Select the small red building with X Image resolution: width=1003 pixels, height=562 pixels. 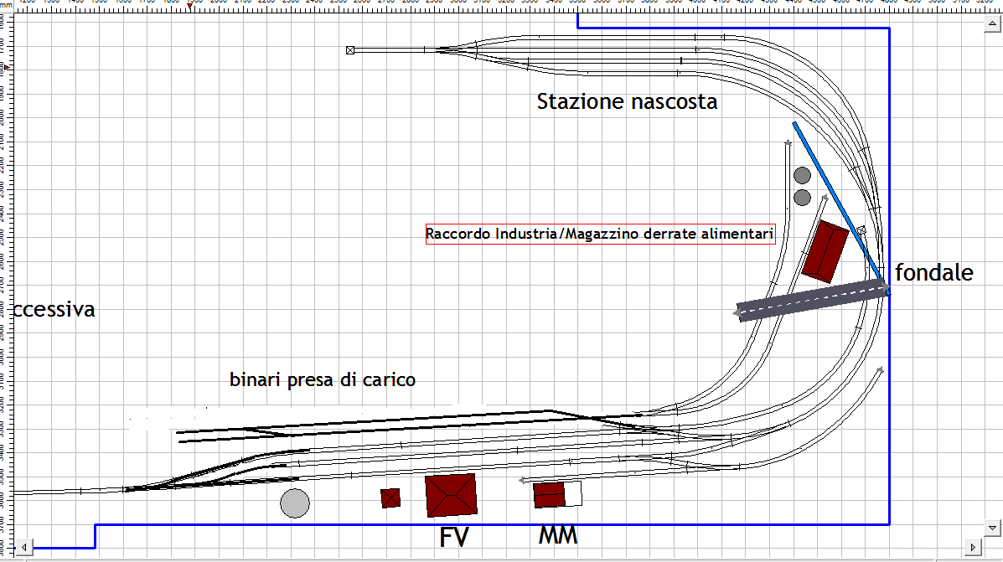(x=390, y=498)
